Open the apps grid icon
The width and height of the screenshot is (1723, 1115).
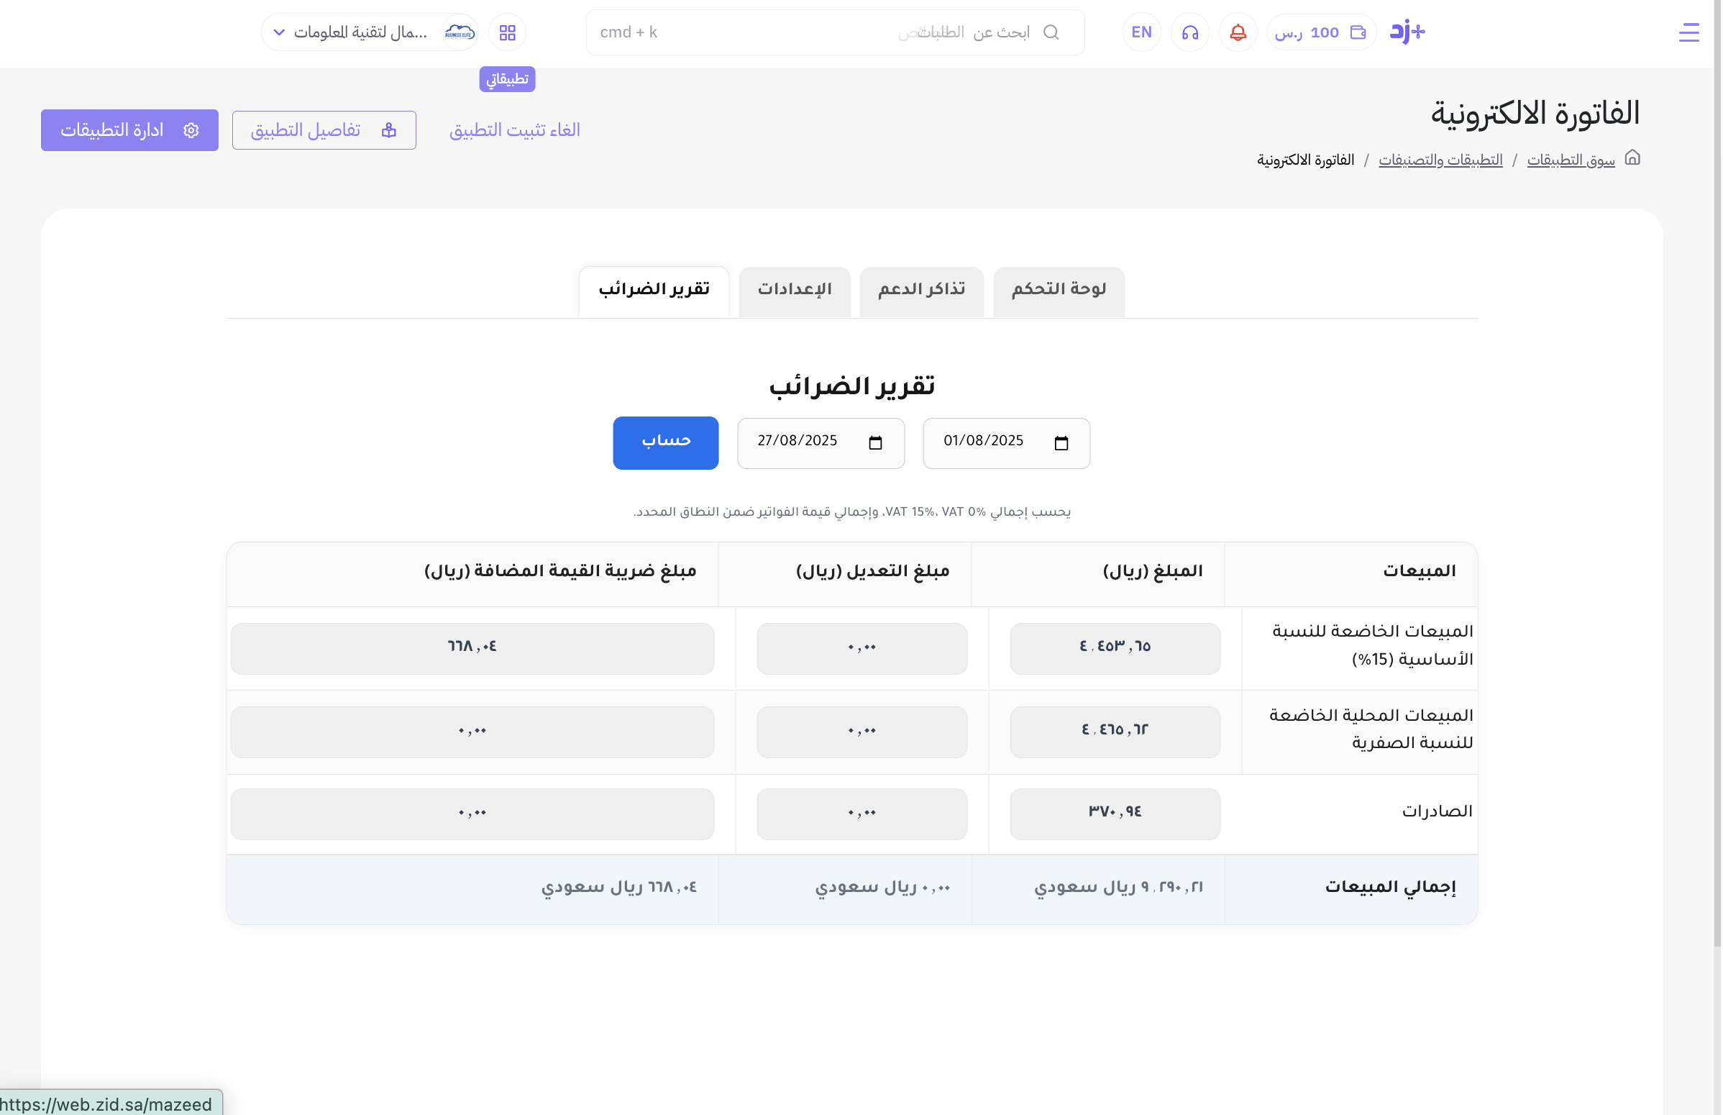point(507,32)
